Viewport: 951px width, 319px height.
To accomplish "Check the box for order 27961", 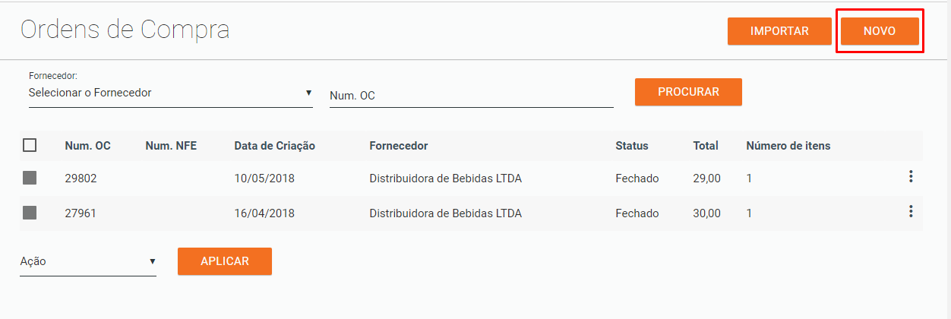I will point(30,213).
